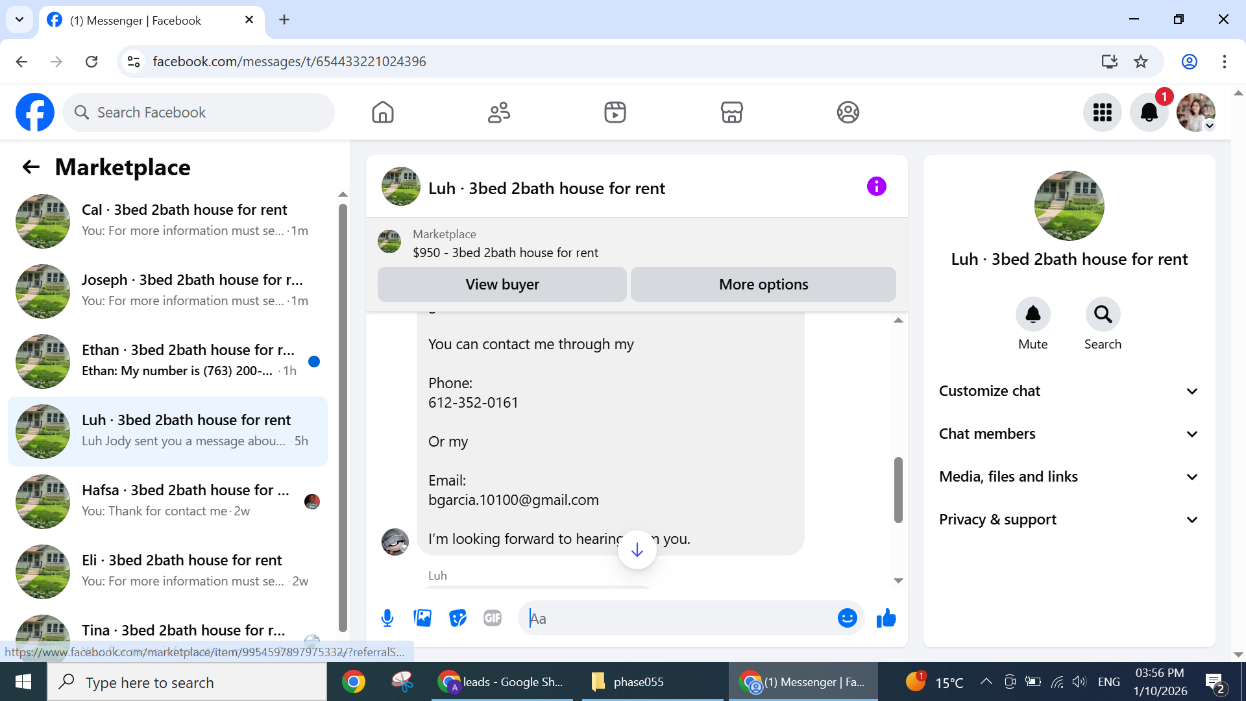Open the conversation information icon
Viewport: 1246px width, 701px height.
pos(876,187)
